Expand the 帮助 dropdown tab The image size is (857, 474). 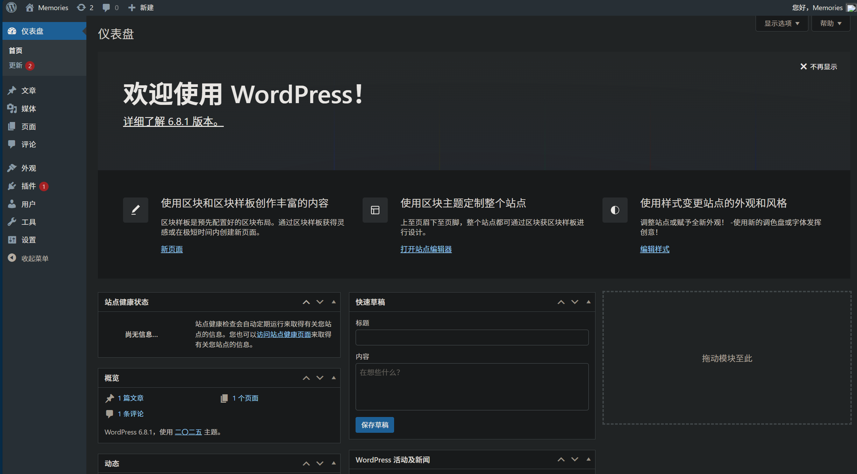point(830,23)
